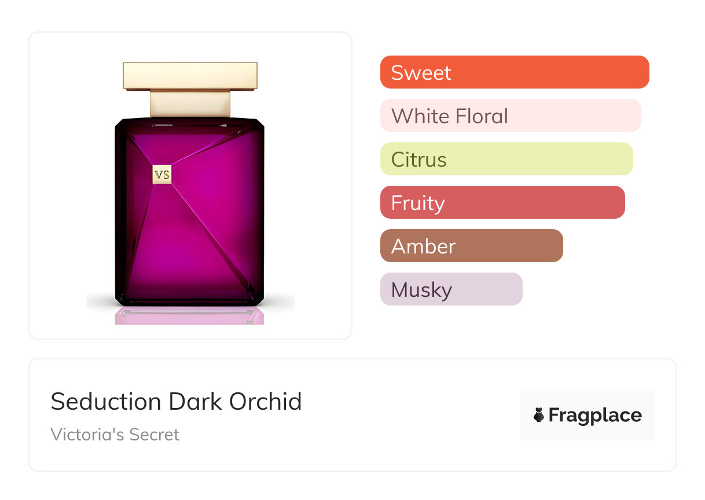Viewport: 705px width, 500px height.
Task: Open the Seduction Dark Orchid title
Action: 176,402
